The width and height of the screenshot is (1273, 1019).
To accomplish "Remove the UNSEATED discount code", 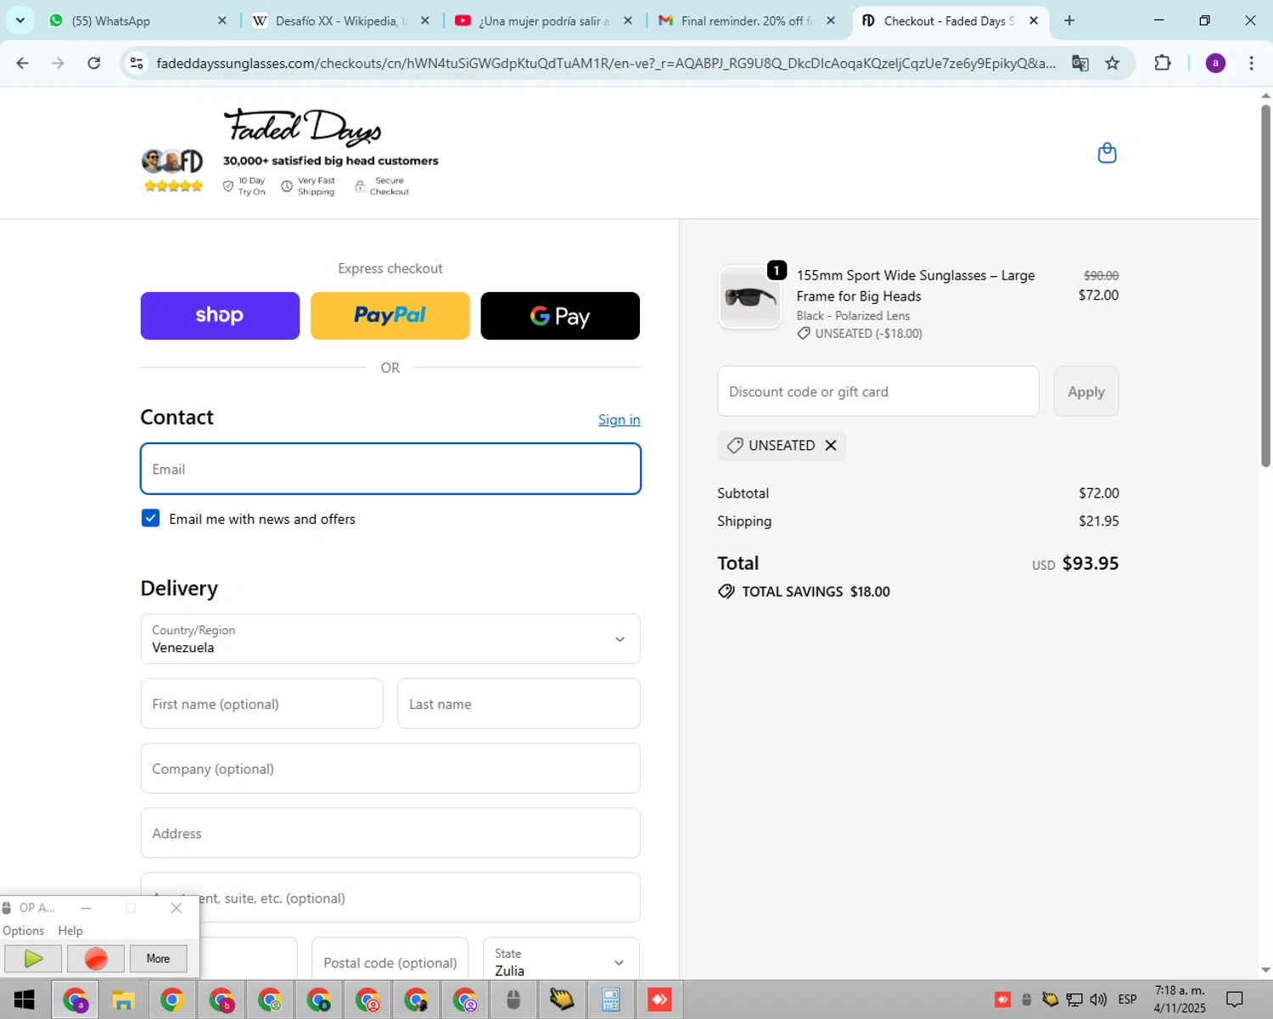I will (831, 445).
